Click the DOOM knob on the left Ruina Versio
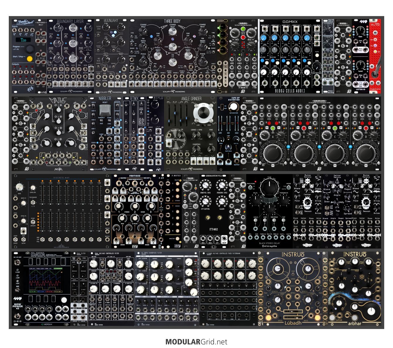The width and height of the screenshot is (393, 348). pos(307,202)
